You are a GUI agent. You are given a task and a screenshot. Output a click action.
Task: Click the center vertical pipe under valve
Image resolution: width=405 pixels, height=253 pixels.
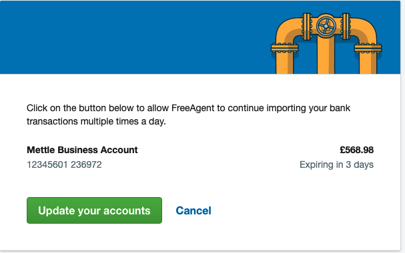pyautogui.click(x=326, y=55)
